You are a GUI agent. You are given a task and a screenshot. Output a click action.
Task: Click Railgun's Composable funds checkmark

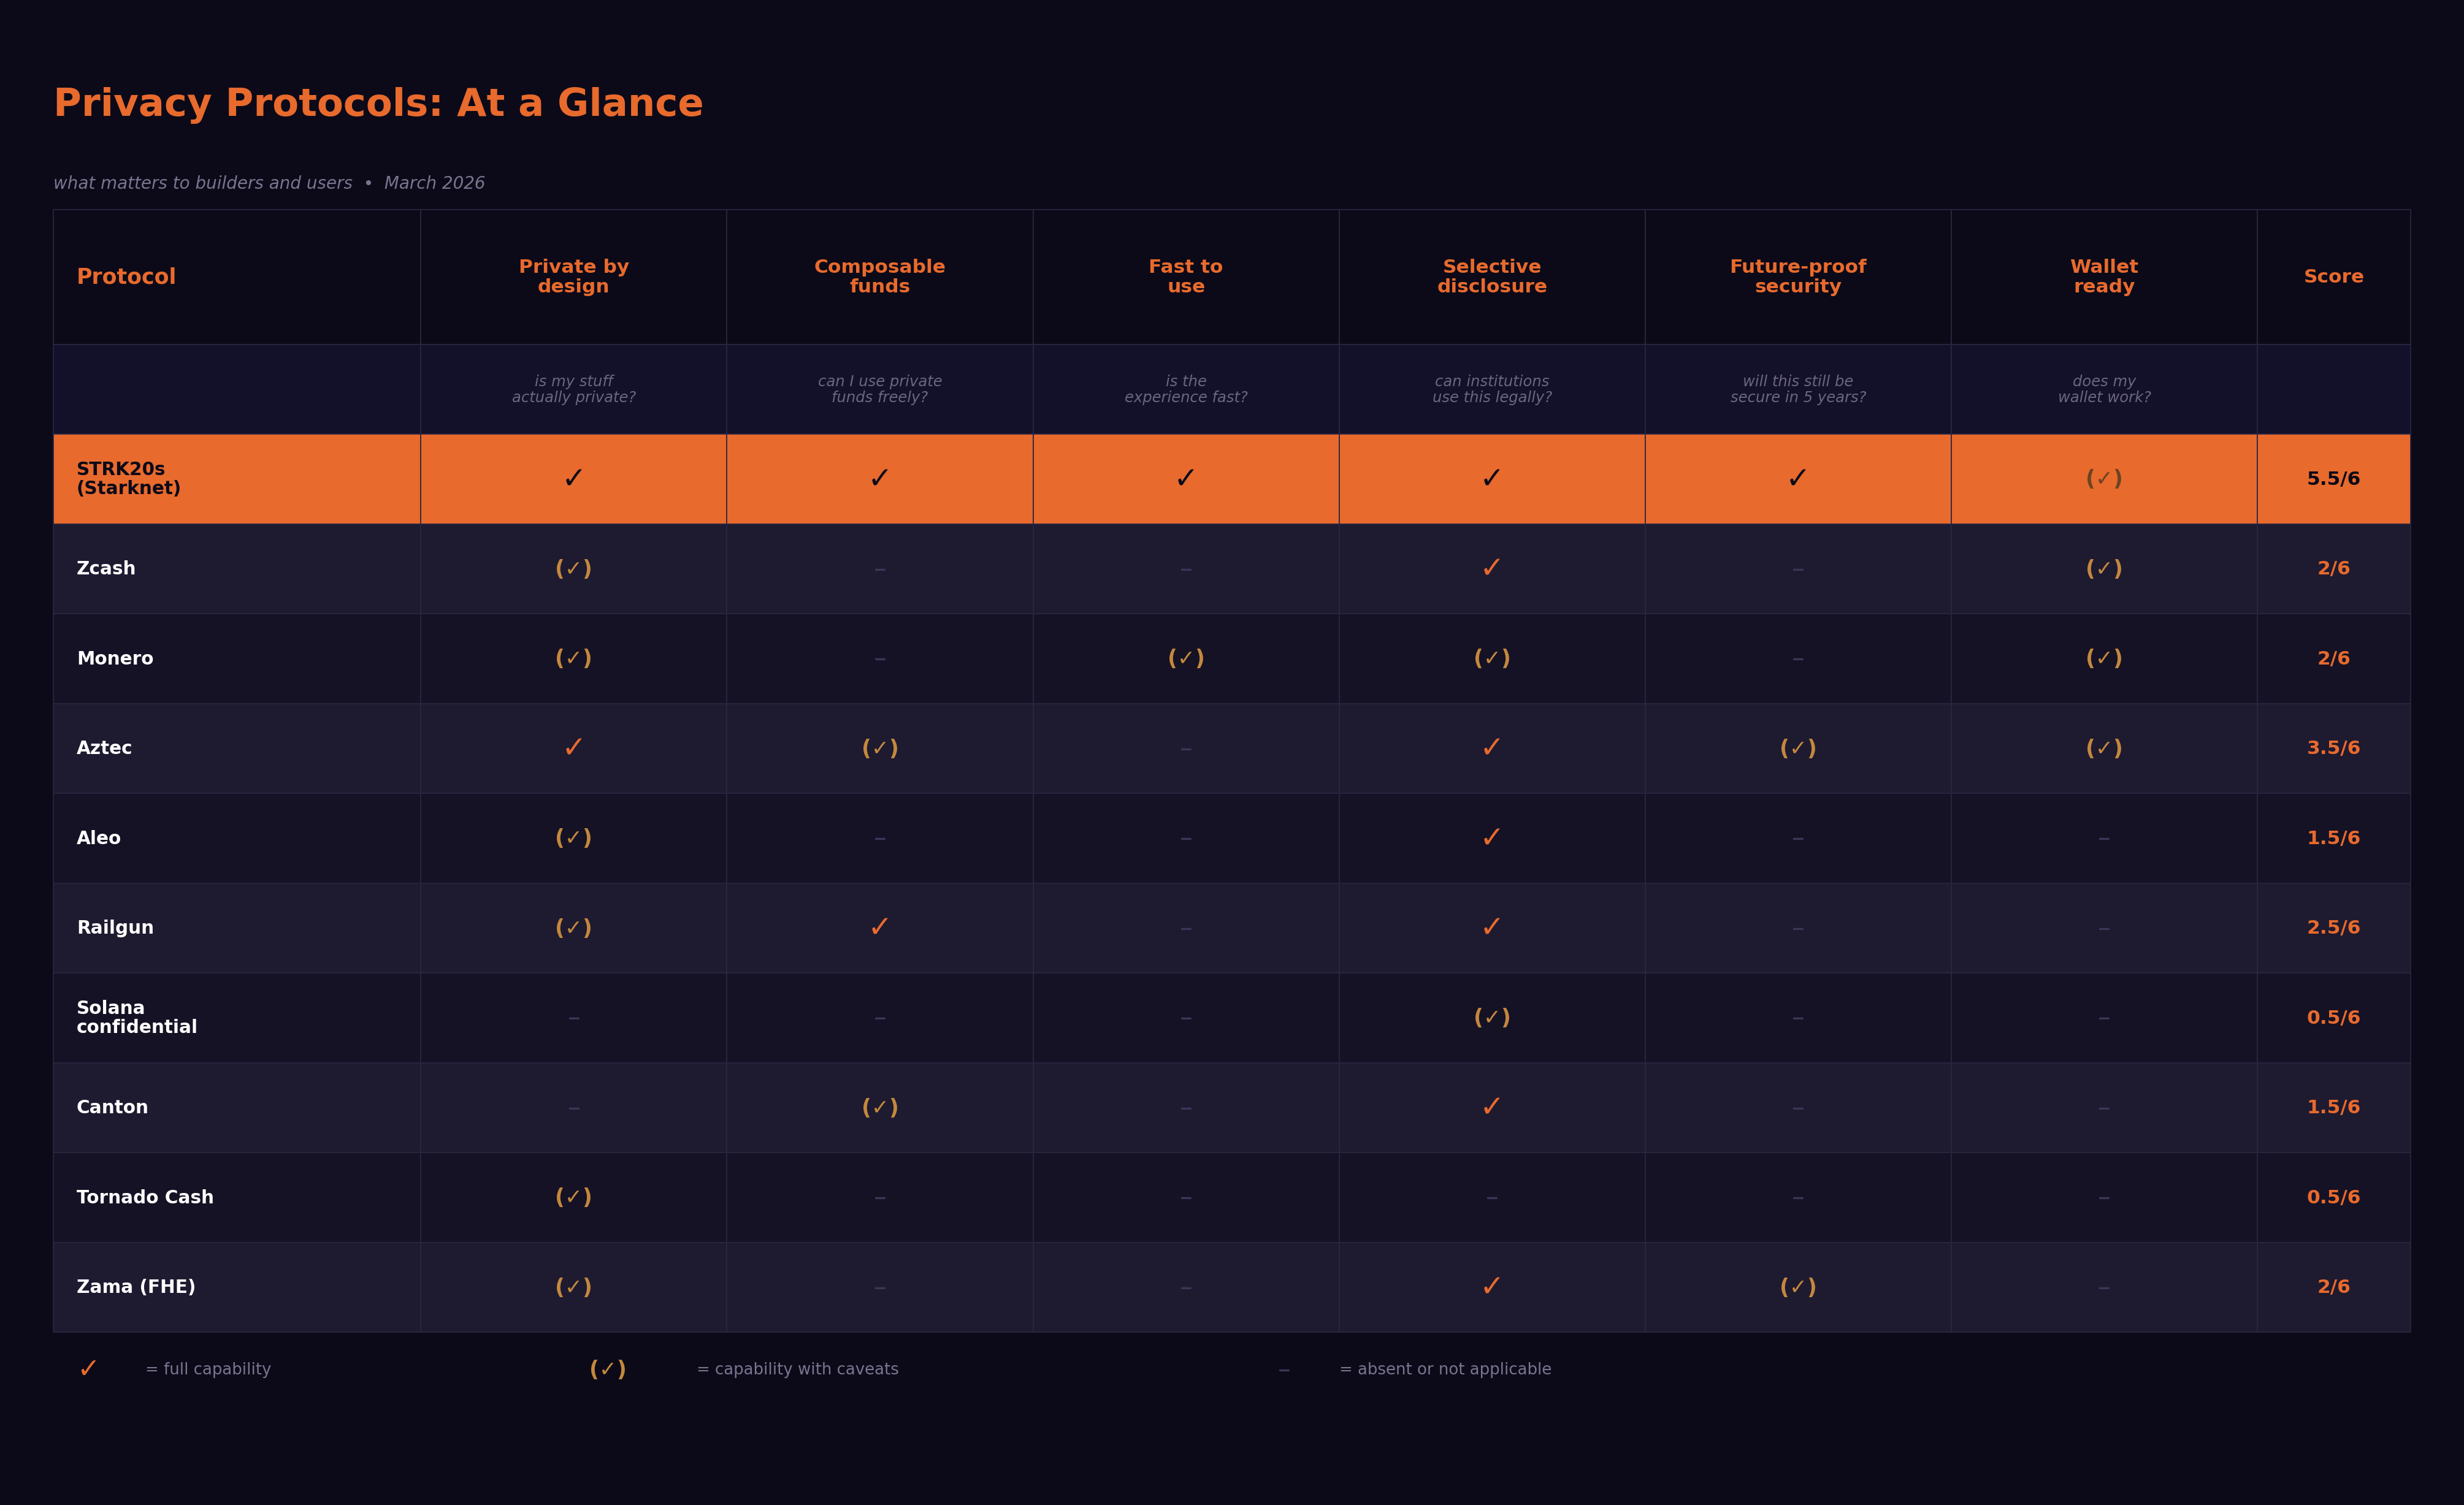pyautogui.click(x=879, y=928)
